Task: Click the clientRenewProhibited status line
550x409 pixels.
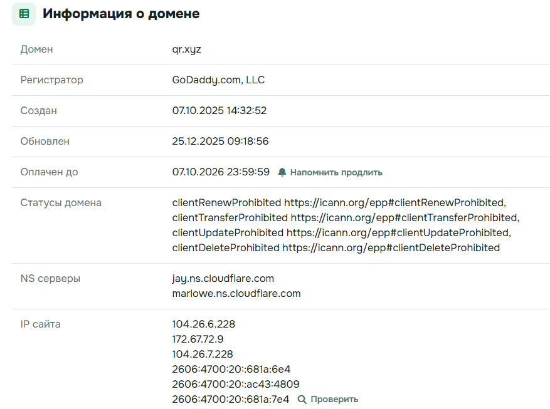Action: pyautogui.click(x=339, y=203)
